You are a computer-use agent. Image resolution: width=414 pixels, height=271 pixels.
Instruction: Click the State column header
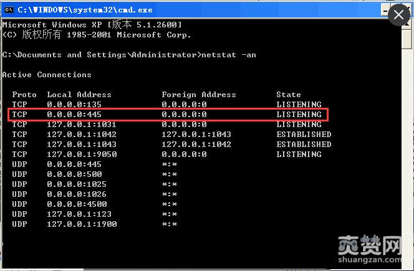coord(289,95)
